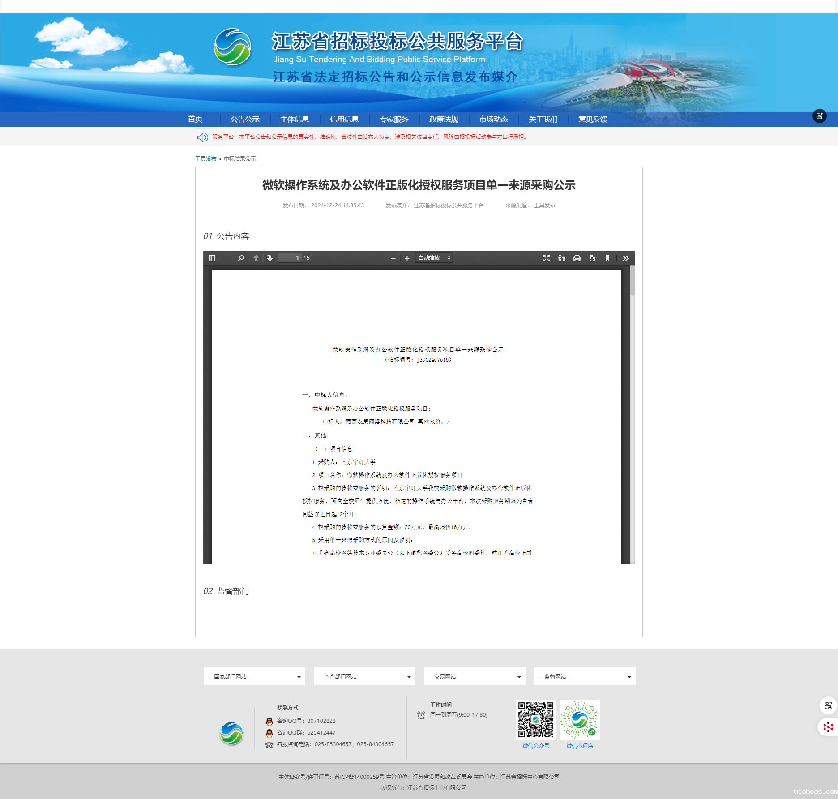838x799 pixels.
Task: Go to previous PDF page arrow
Action: point(256,258)
